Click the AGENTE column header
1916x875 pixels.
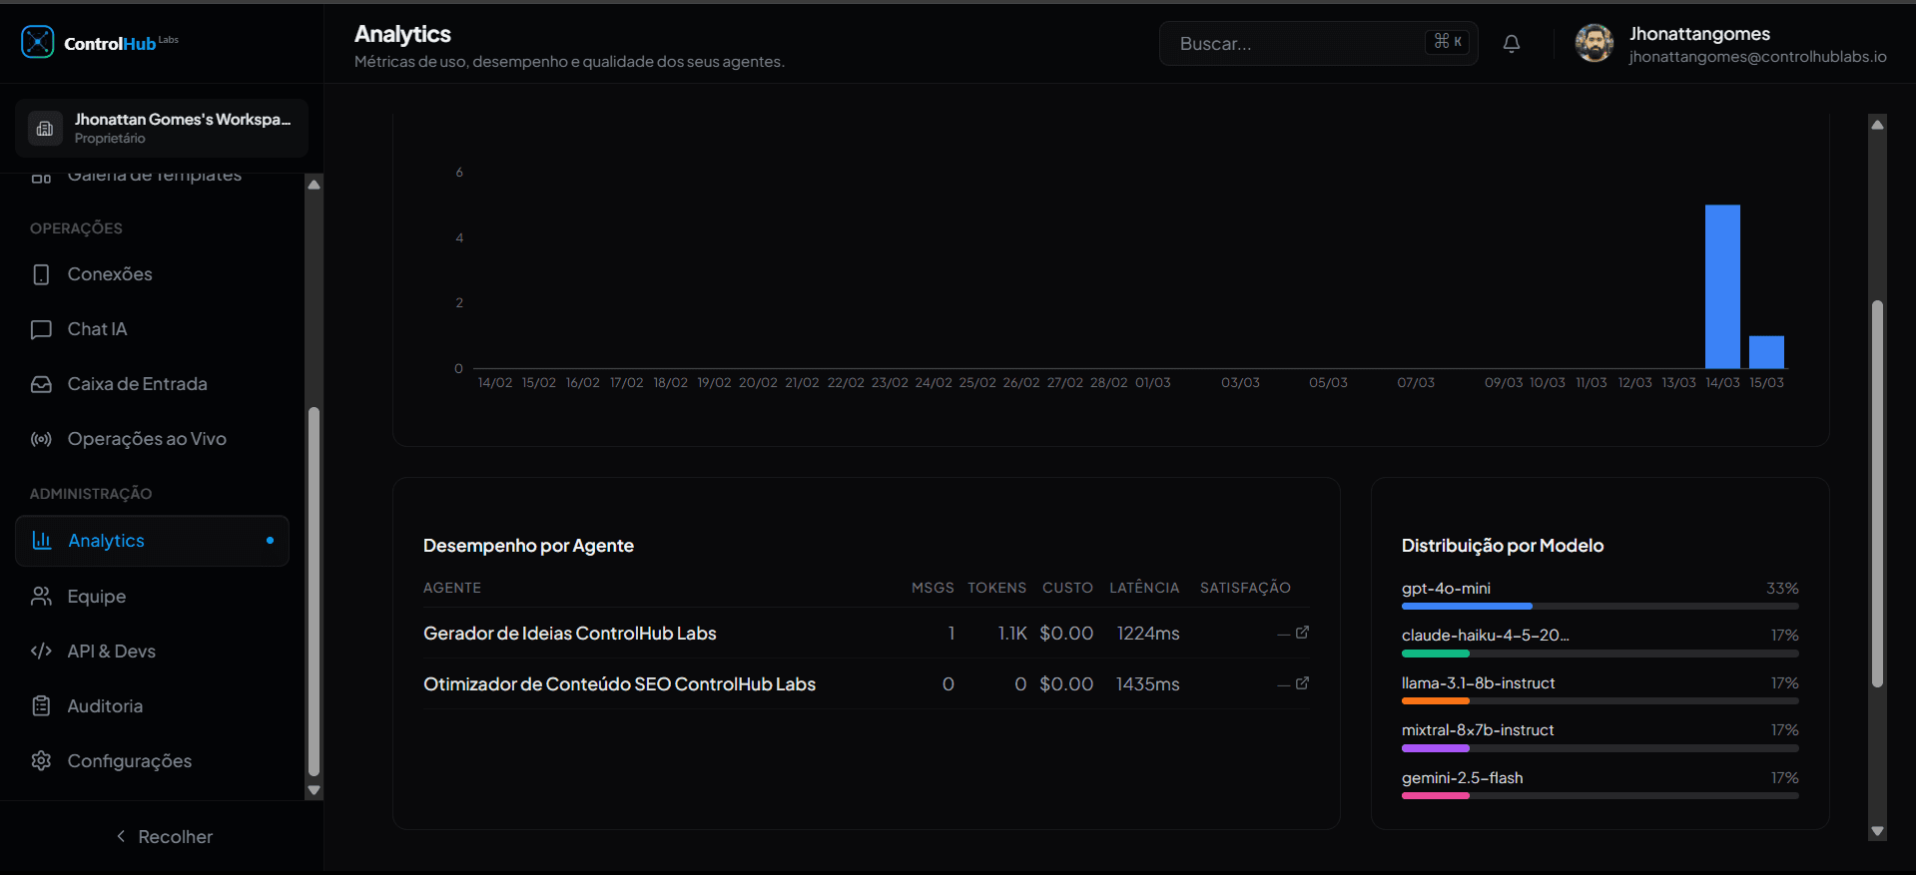point(452,588)
